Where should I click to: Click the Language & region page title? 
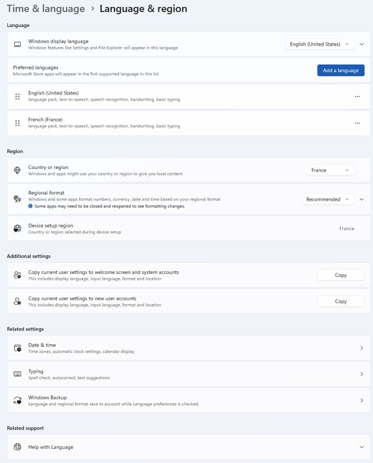tap(143, 8)
